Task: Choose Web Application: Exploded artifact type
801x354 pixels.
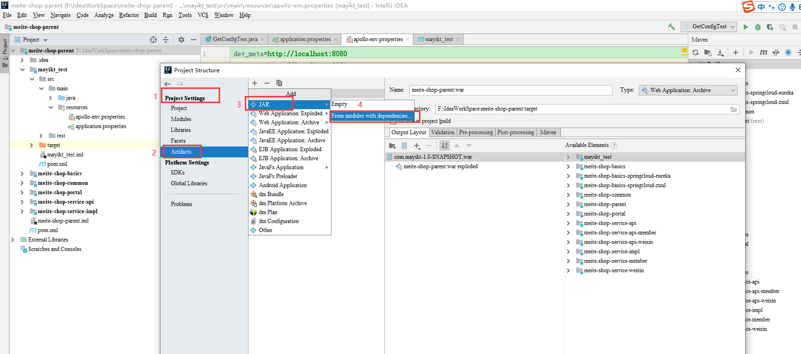Action: click(x=290, y=113)
